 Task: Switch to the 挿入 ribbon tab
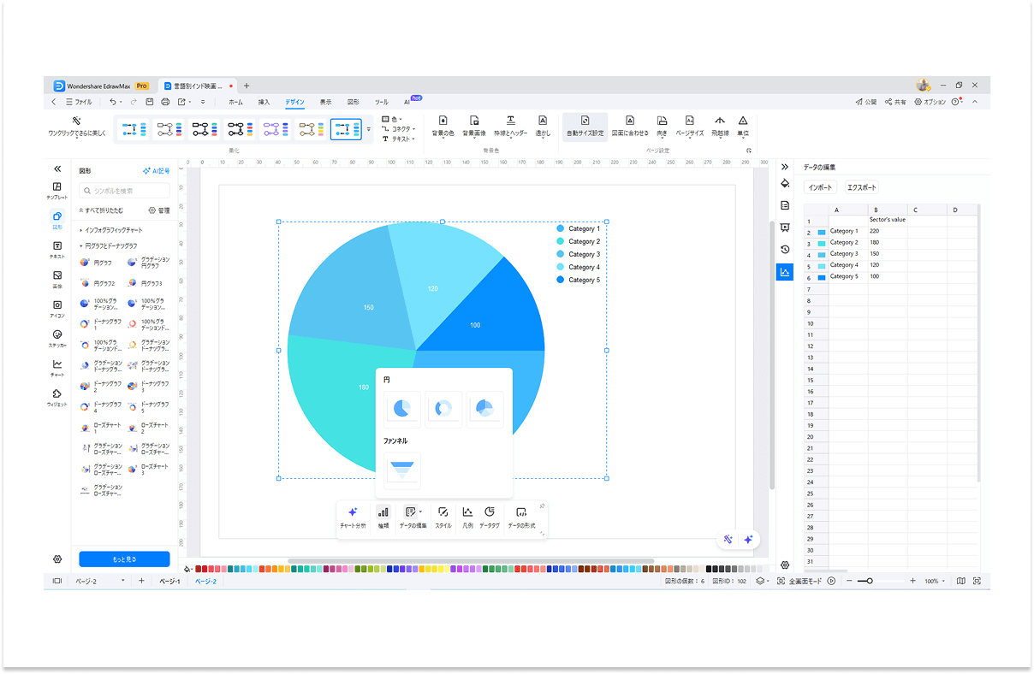coord(264,102)
